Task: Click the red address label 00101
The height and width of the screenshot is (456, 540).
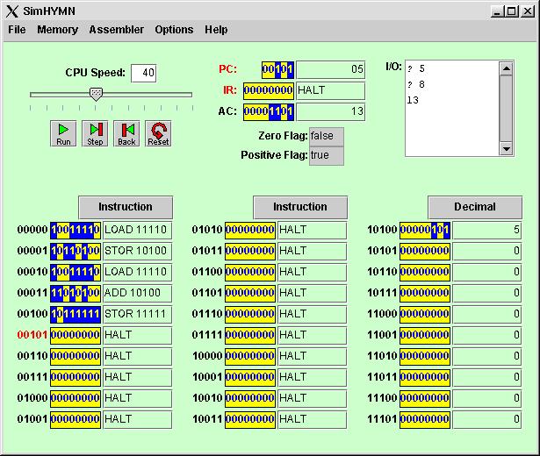Action: pos(32,335)
